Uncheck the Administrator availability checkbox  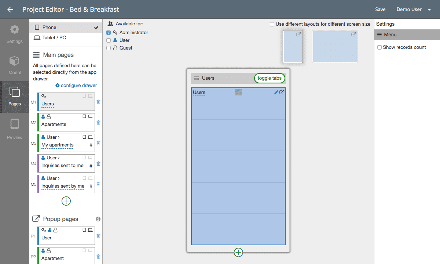coord(109,33)
